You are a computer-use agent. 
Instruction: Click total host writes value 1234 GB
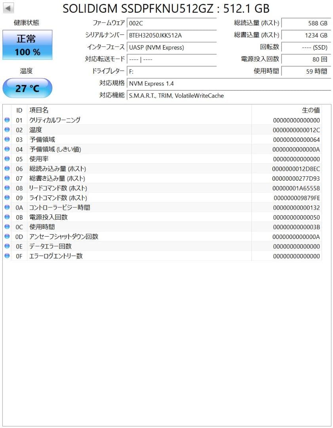point(306,35)
